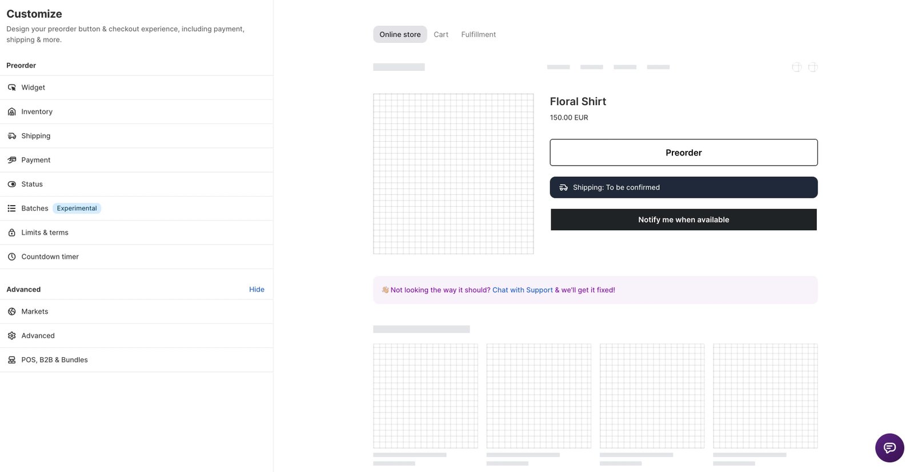Click Notify me when available button
The image size is (914, 472).
tap(684, 219)
